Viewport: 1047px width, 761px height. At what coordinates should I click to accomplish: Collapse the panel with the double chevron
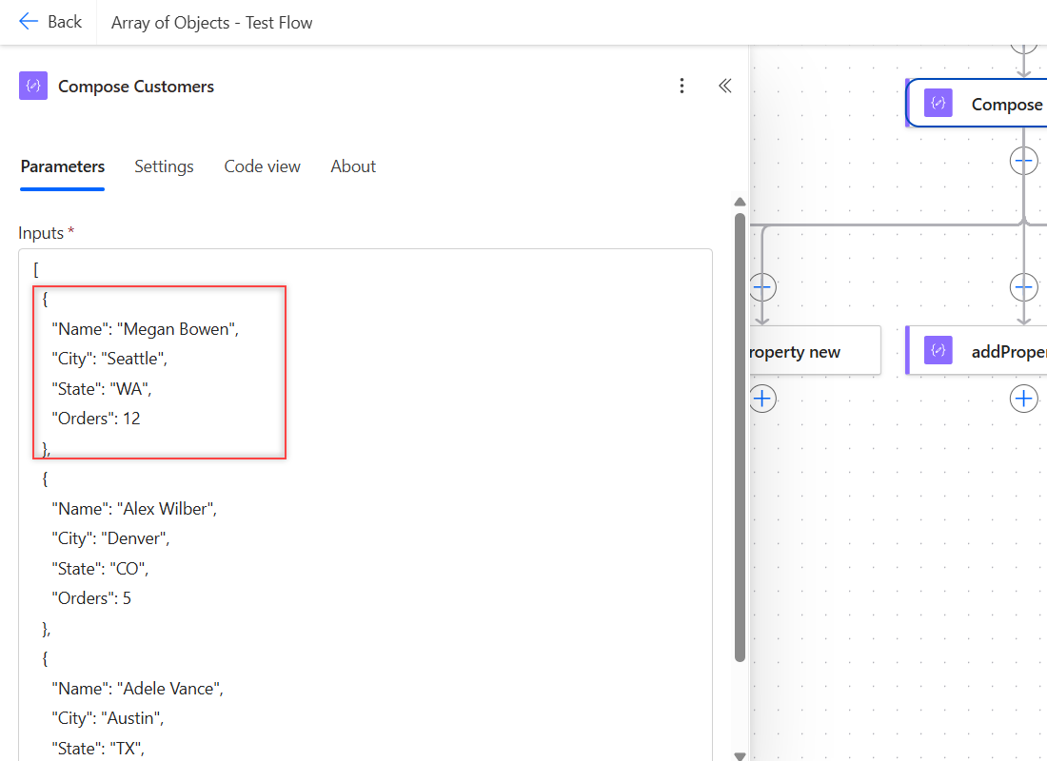click(725, 86)
